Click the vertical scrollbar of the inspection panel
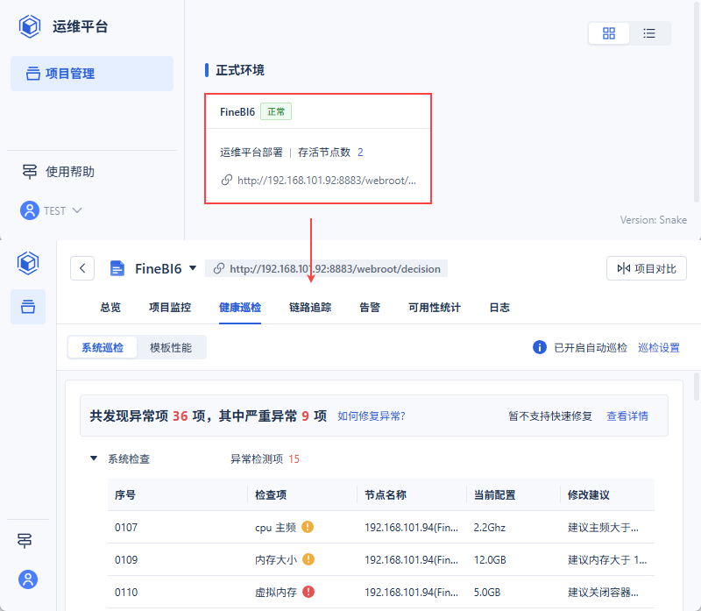Image resolution: width=701 pixels, height=611 pixels. (x=696, y=387)
